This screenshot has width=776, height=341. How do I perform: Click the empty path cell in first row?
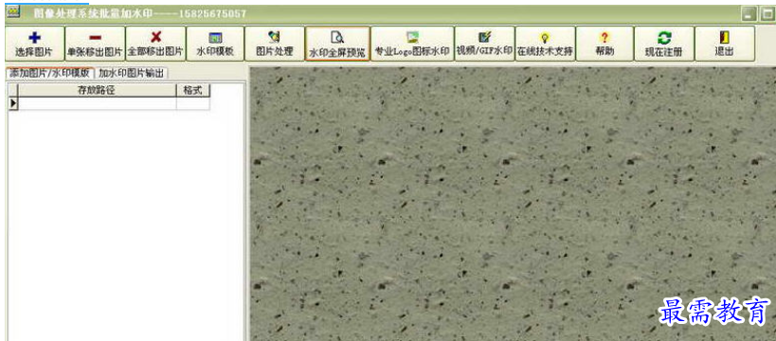click(x=97, y=103)
